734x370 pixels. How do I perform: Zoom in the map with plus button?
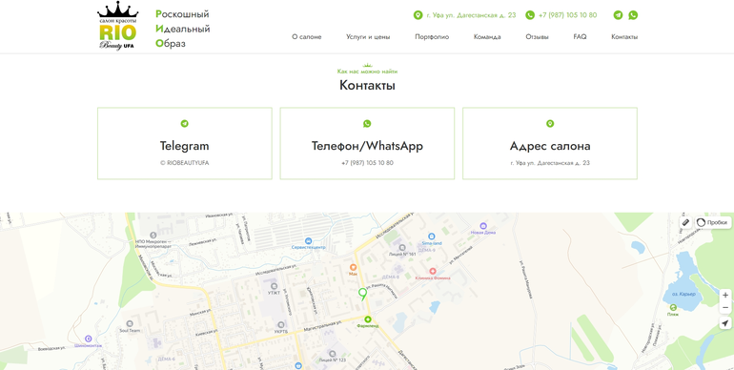(725, 296)
